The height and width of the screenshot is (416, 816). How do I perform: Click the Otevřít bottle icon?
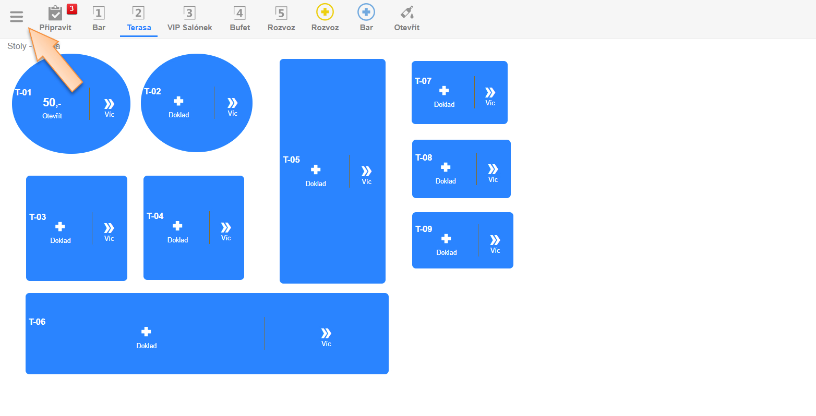pos(406,13)
